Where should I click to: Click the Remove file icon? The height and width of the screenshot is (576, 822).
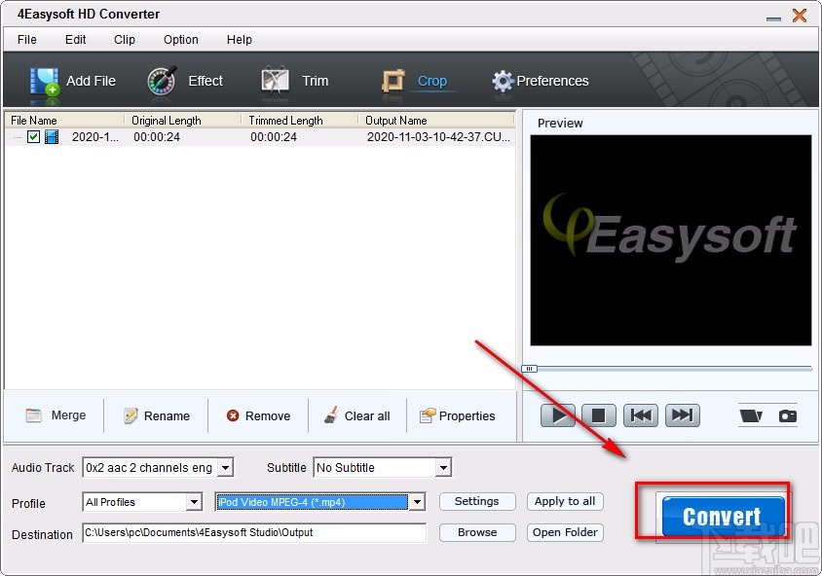tap(257, 415)
